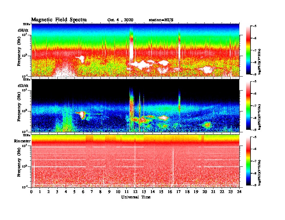Click Universal Time tick label '6'
Viewport: 285px width, 220px height.
[x=83, y=192]
